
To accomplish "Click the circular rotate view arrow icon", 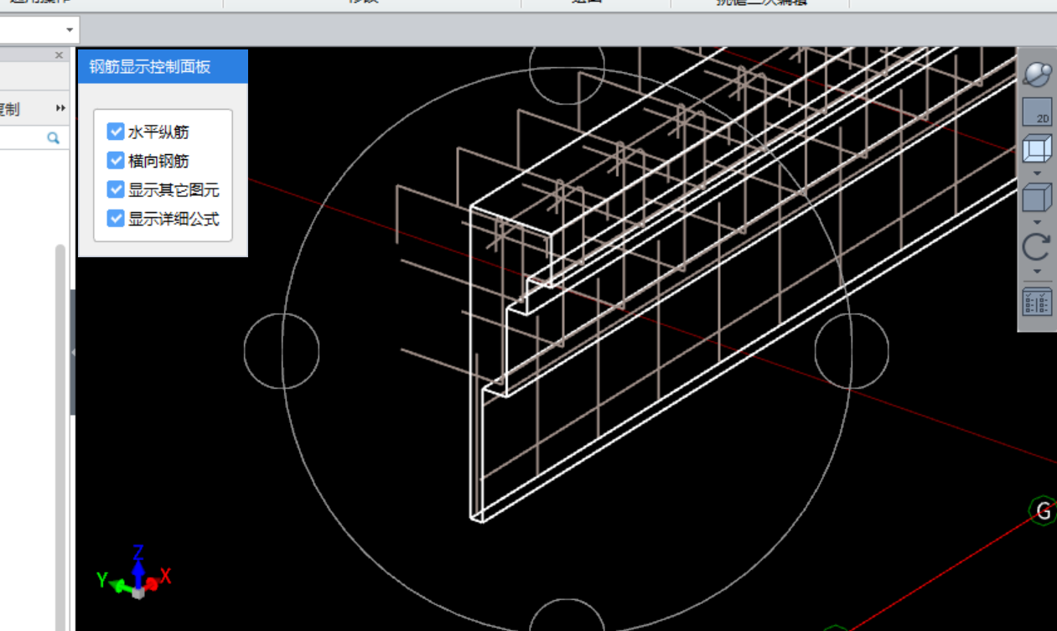I will (1037, 248).
